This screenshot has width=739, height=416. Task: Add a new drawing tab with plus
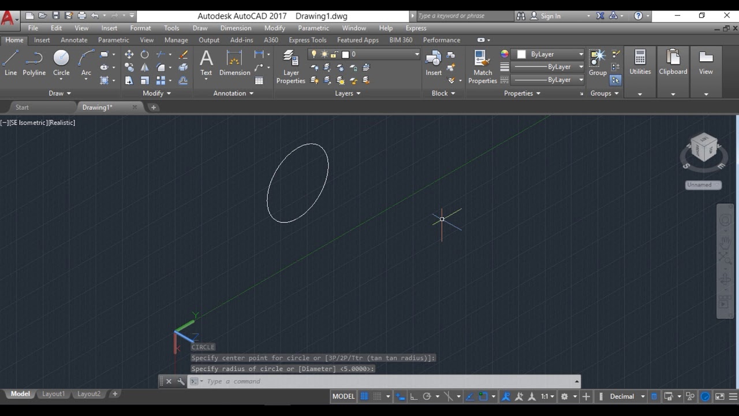point(153,107)
